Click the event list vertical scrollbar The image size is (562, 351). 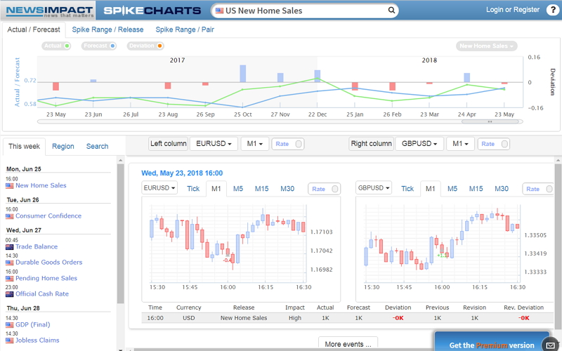pos(120,234)
